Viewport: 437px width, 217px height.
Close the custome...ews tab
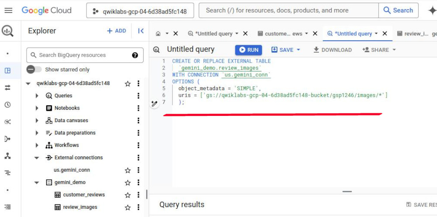(315, 34)
